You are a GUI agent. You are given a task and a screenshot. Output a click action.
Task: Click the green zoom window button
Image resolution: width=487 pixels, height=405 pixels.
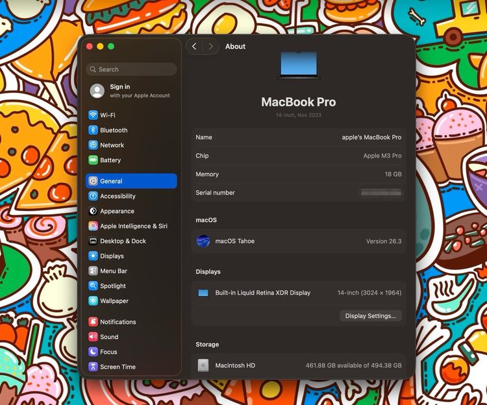[x=111, y=47]
